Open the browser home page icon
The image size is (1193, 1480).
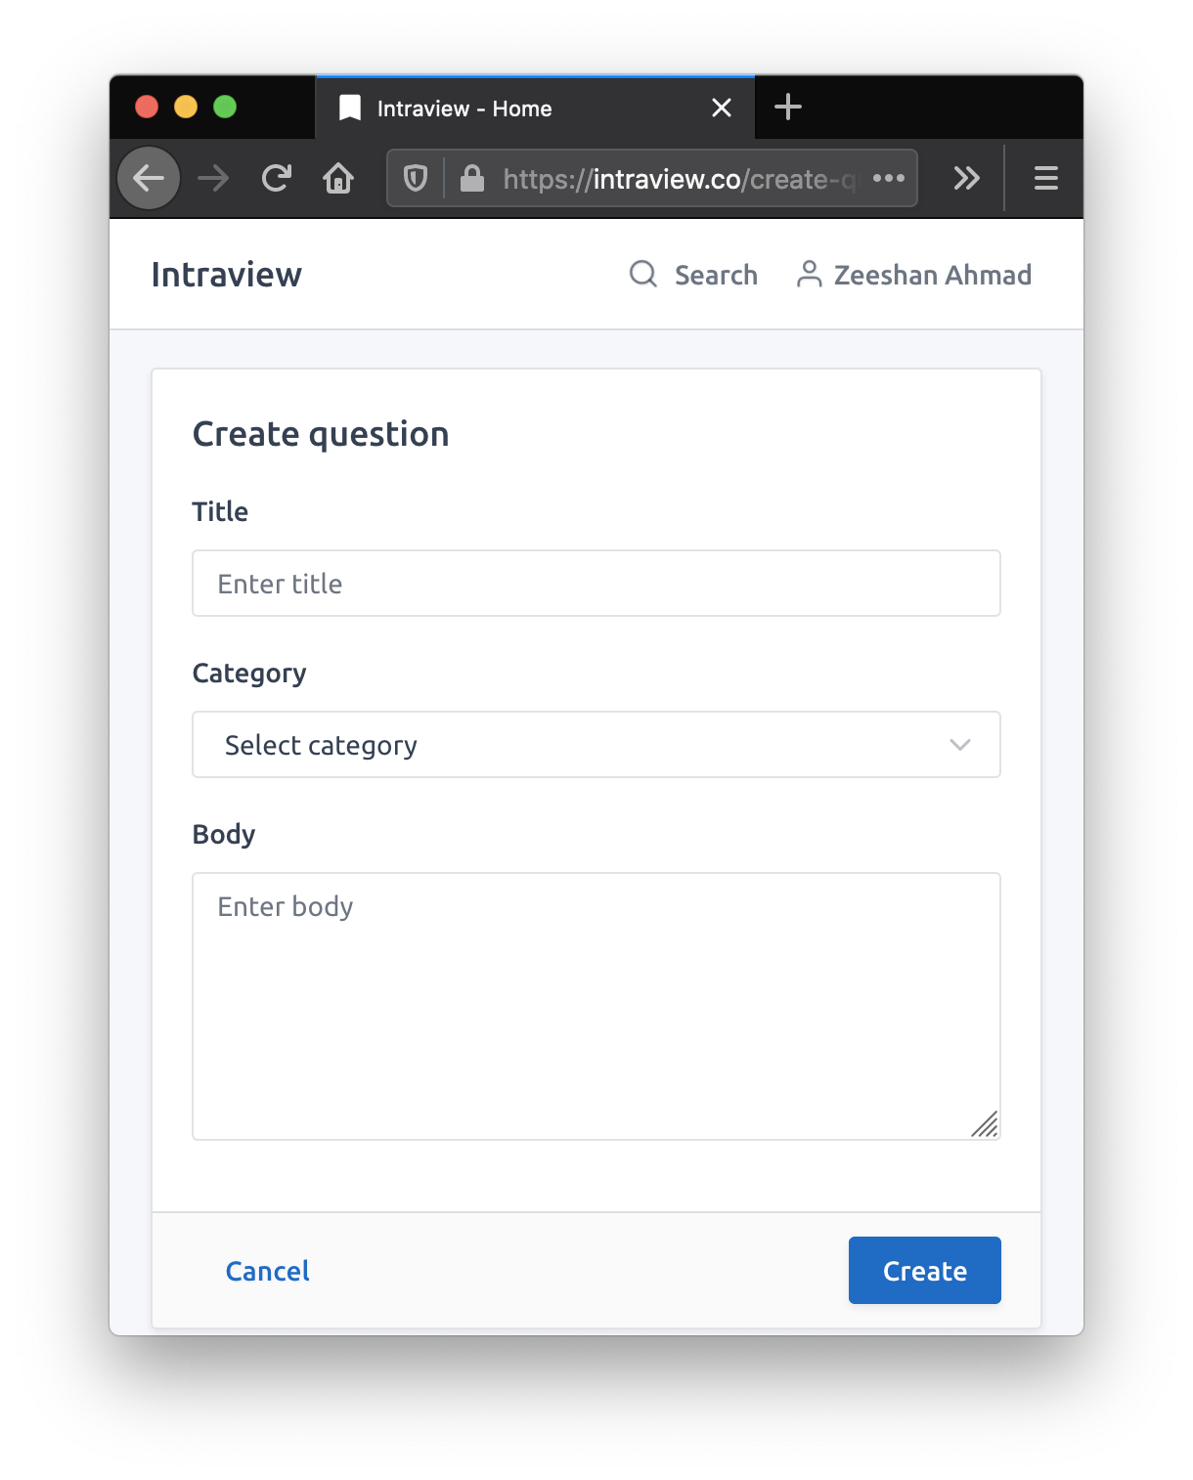tap(338, 178)
